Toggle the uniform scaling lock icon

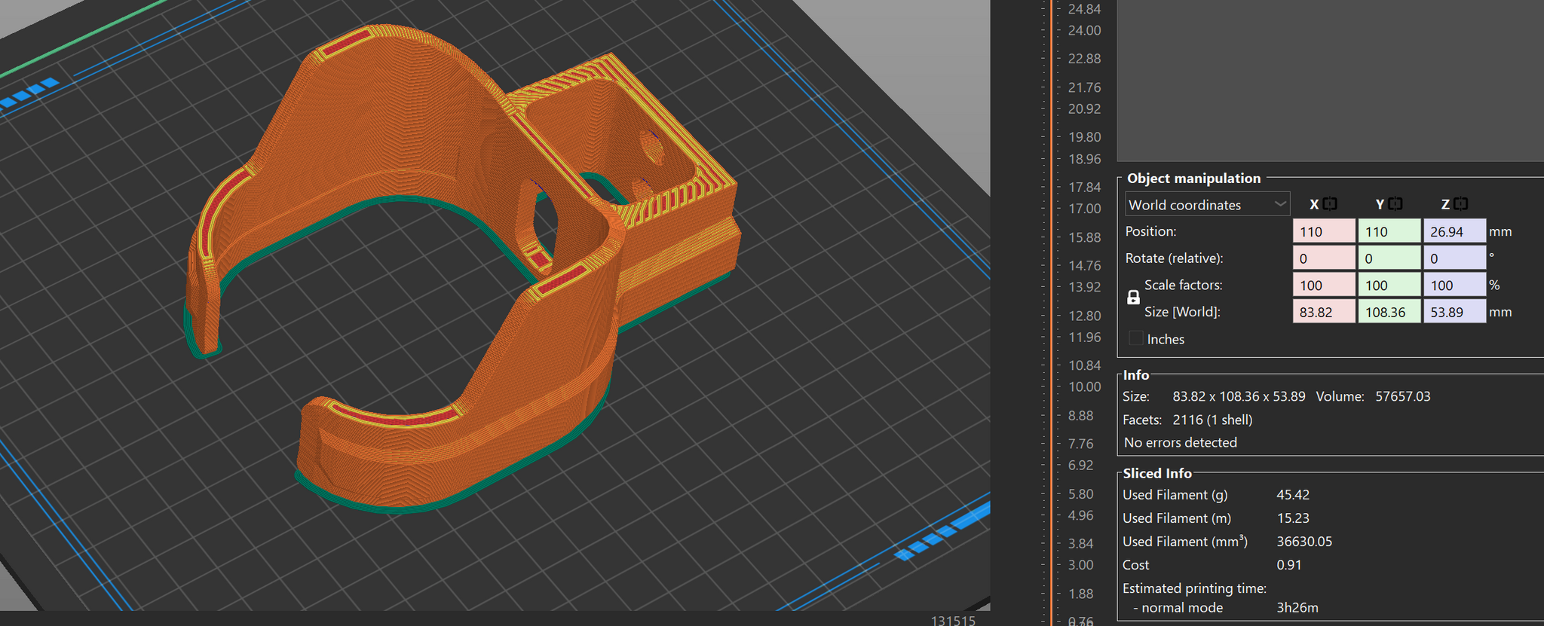(1133, 298)
